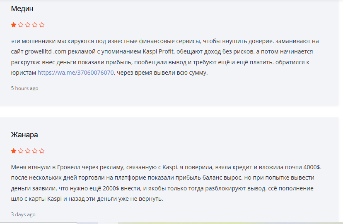Click the first star in Медин's rating
This screenshot has width=343, height=224.
click(14, 25)
